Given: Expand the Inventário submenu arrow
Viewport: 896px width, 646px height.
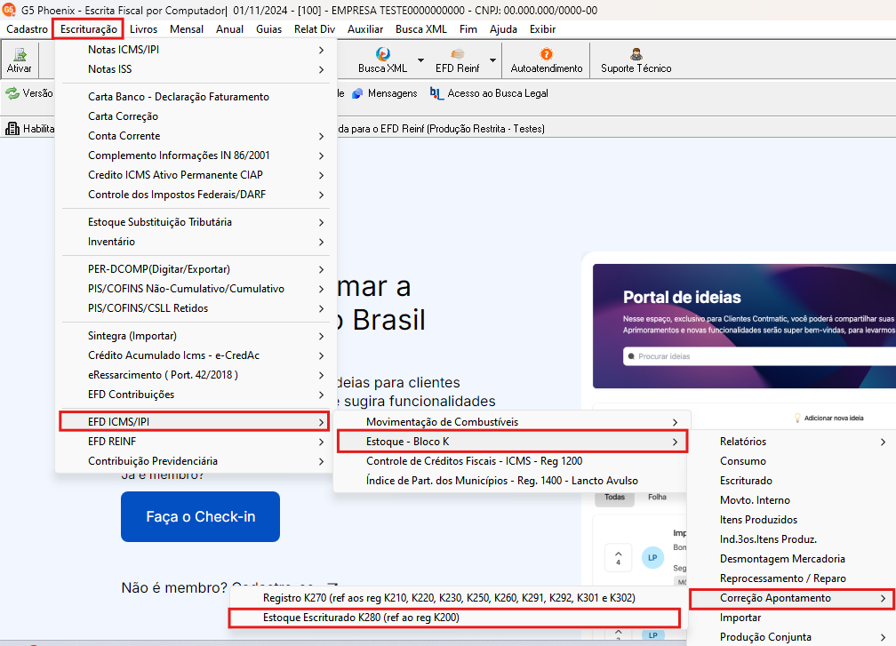Looking at the screenshot, I should 321,243.
